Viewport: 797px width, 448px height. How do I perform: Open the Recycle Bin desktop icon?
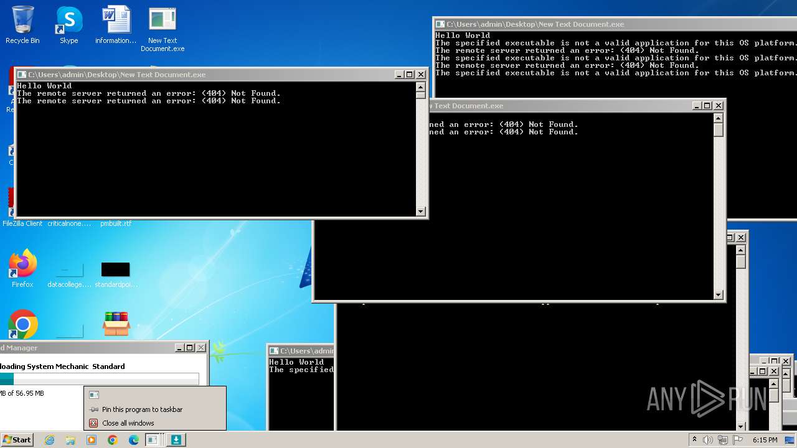pyautogui.click(x=22, y=25)
